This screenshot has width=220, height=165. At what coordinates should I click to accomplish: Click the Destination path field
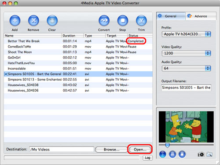pos(62,150)
